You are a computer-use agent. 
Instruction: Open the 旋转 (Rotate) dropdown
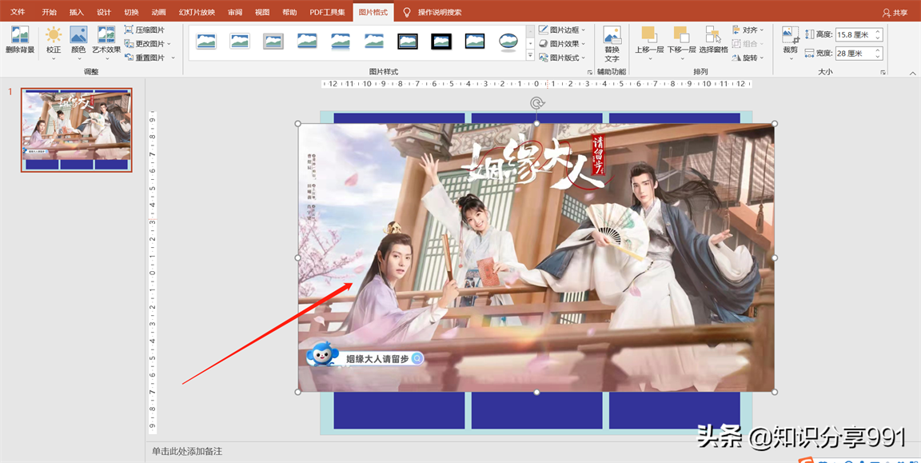click(x=749, y=58)
